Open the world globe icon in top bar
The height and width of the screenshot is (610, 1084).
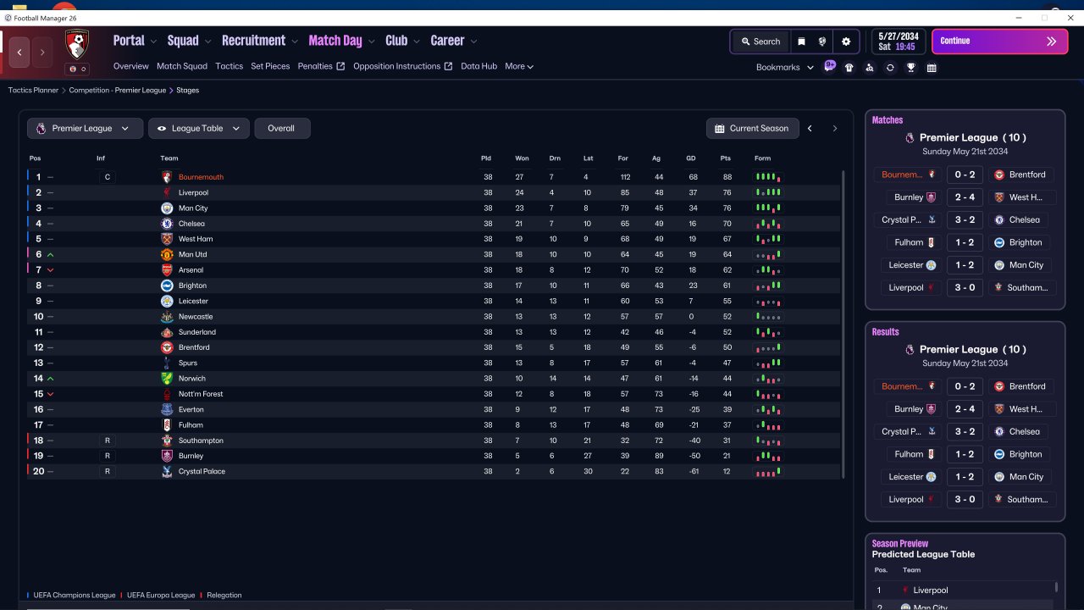[x=822, y=42]
